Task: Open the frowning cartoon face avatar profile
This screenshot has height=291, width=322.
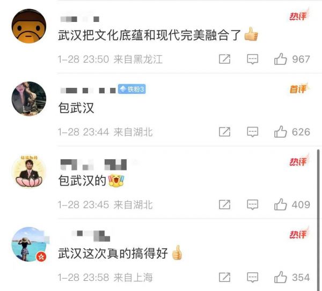Action: [29, 26]
